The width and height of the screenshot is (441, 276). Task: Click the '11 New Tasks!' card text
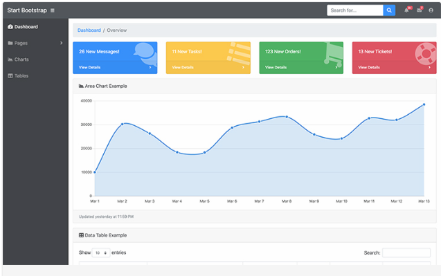187,51
